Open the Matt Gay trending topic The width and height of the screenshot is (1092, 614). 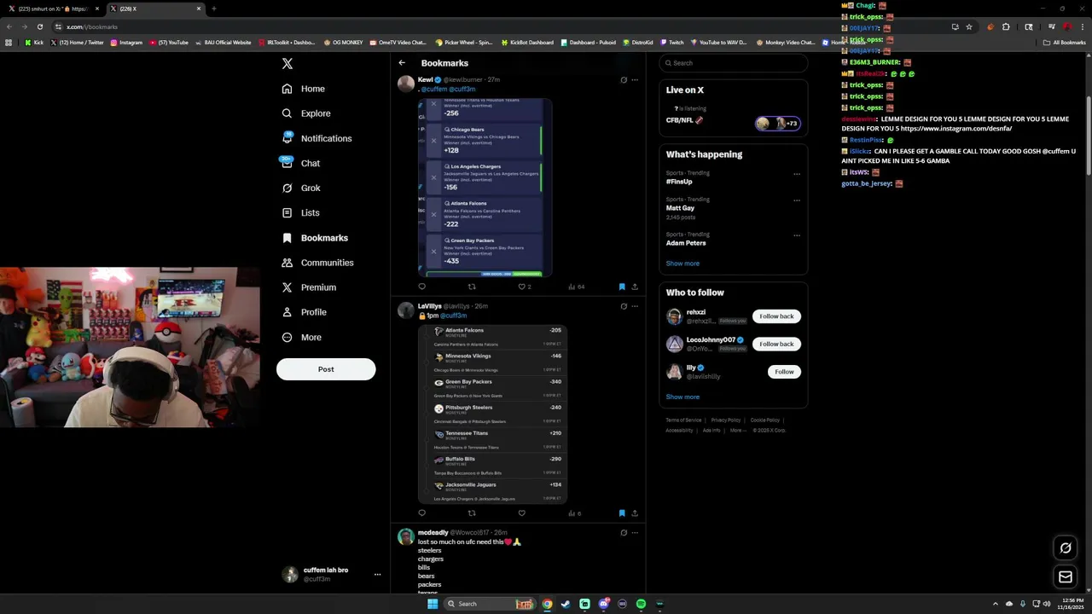tap(680, 208)
